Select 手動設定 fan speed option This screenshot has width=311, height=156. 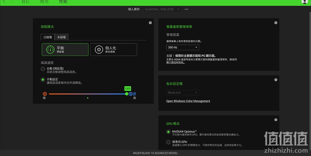point(43,80)
